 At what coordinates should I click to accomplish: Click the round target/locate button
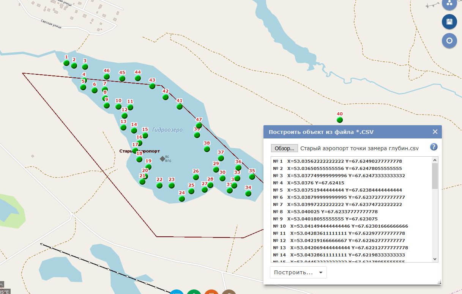point(449,41)
